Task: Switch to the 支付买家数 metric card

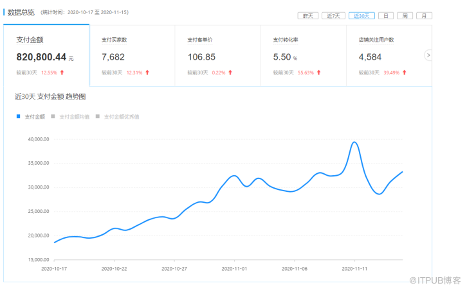Action: click(x=132, y=56)
